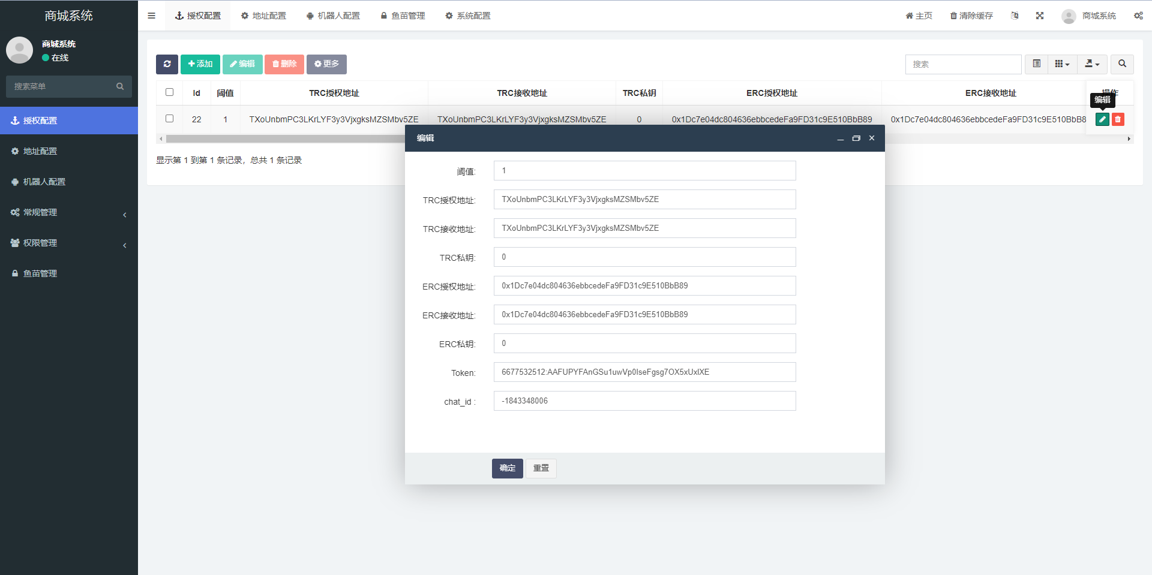Click the Token input field
Viewport: 1152px width, 575px height.
tap(644, 372)
